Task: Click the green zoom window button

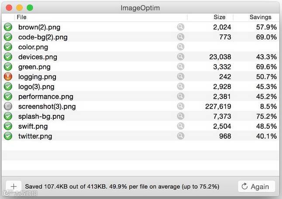Action: click(30, 8)
